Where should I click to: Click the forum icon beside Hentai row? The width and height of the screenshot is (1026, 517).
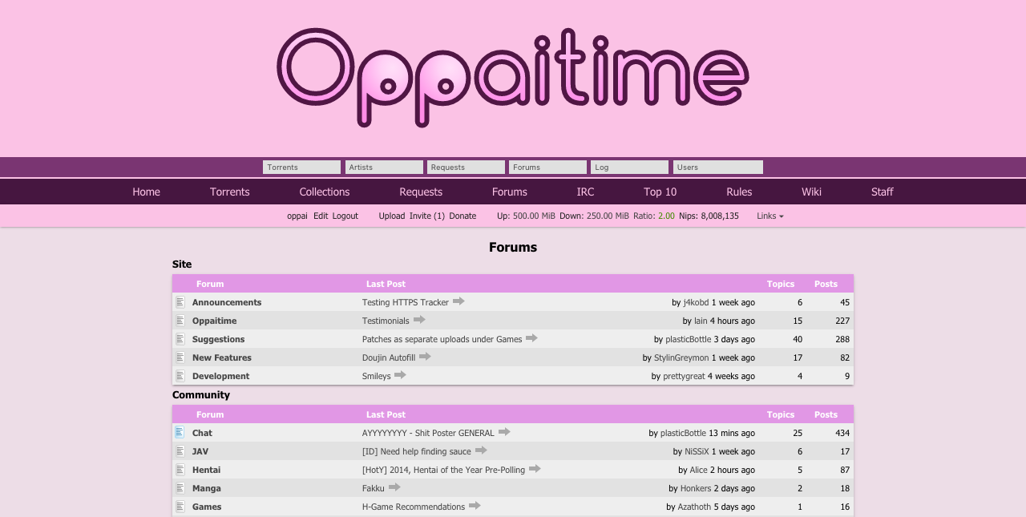[x=180, y=470]
